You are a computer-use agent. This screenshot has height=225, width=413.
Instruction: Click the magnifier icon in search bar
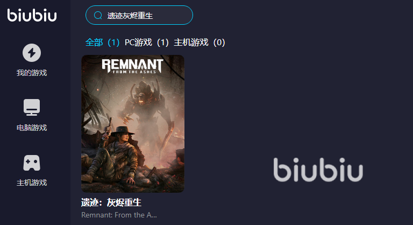(98, 15)
